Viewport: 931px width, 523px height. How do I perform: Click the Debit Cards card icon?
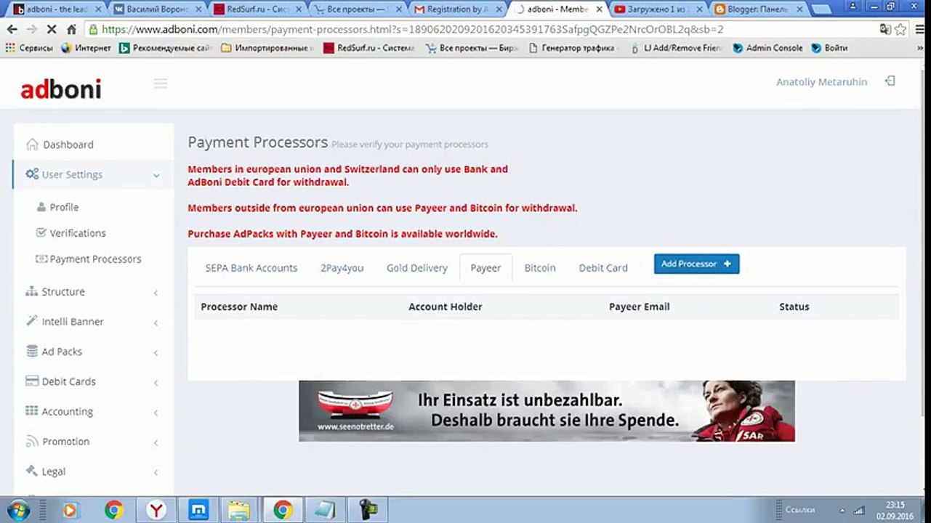click(32, 381)
